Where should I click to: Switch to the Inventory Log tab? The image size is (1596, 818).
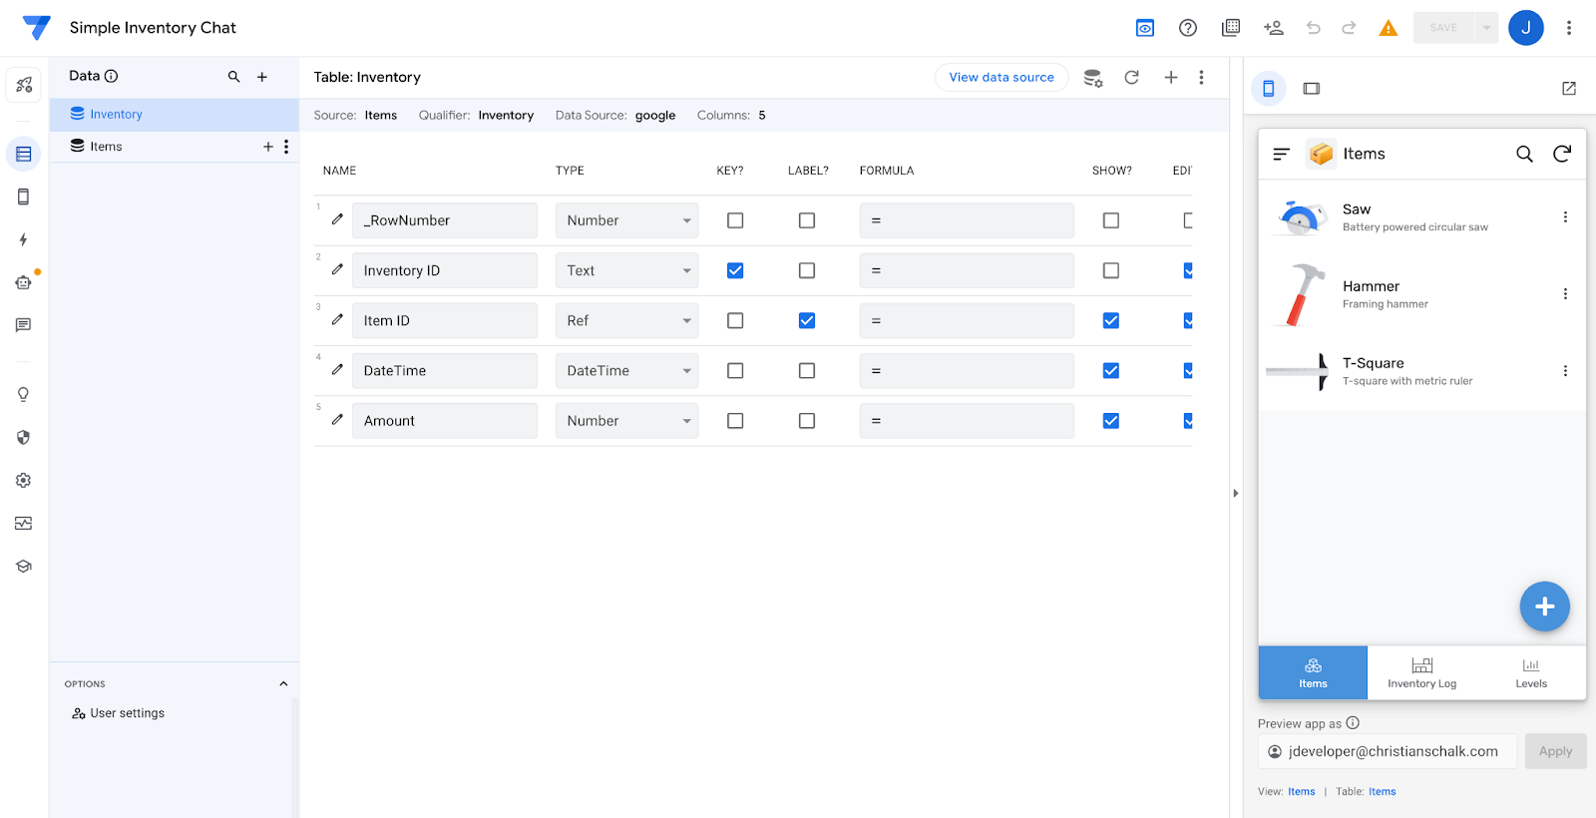point(1421,672)
